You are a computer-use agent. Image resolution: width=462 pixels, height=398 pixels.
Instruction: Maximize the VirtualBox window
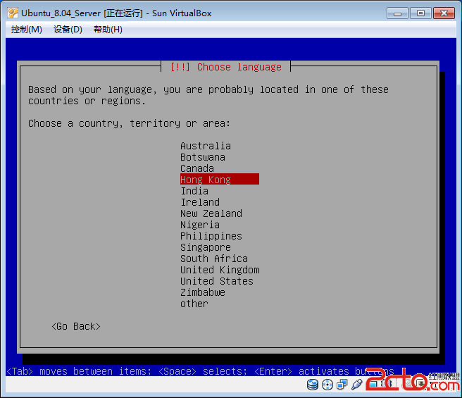tap(420, 13)
